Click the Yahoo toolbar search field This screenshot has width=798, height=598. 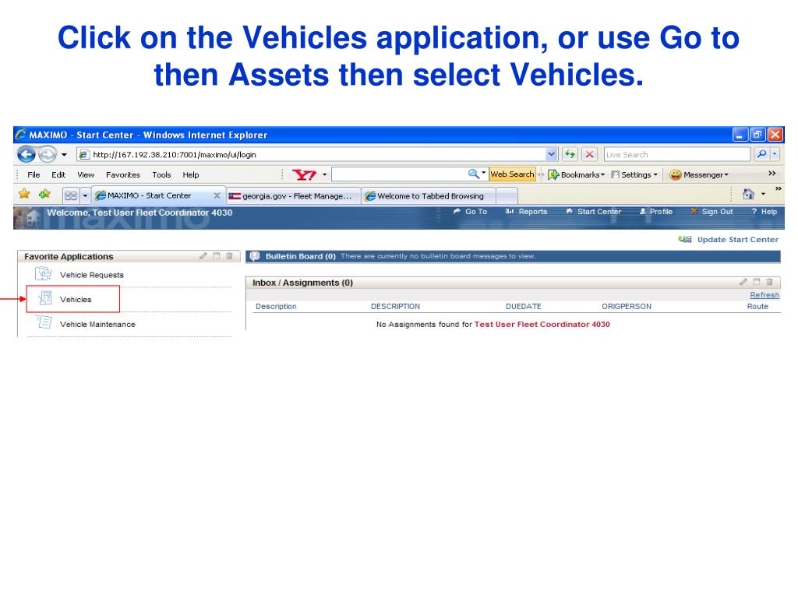pyautogui.click(x=400, y=174)
